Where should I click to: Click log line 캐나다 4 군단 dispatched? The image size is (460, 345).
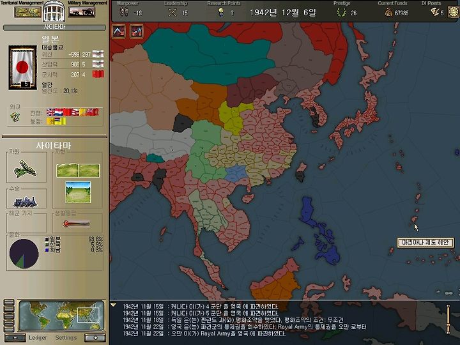pyautogui.click(x=201, y=307)
